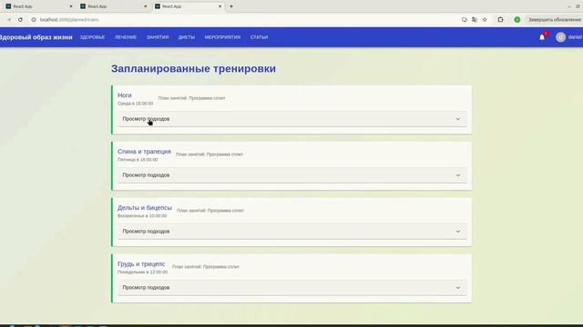Open the ЗАНЯТИЯ menu
The height and width of the screenshot is (327, 583).
(x=158, y=37)
